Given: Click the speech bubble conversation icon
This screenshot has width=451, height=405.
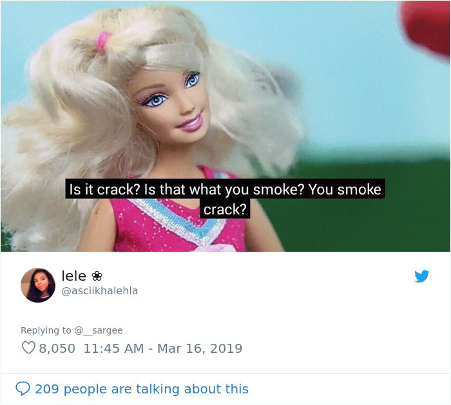Looking at the screenshot, I should point(23,389).
